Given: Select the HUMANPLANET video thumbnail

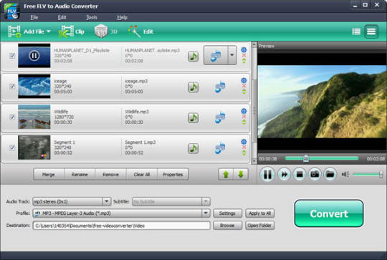Looking at the screenshot, I should 34,55.
